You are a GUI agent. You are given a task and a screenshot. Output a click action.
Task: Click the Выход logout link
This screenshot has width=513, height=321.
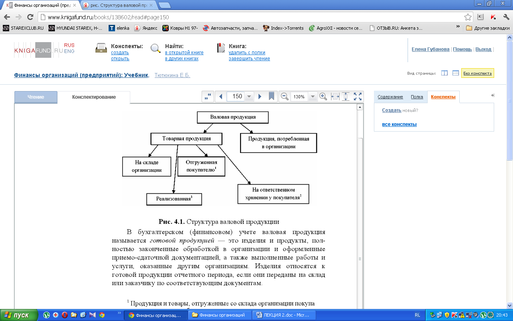point(483,49)
